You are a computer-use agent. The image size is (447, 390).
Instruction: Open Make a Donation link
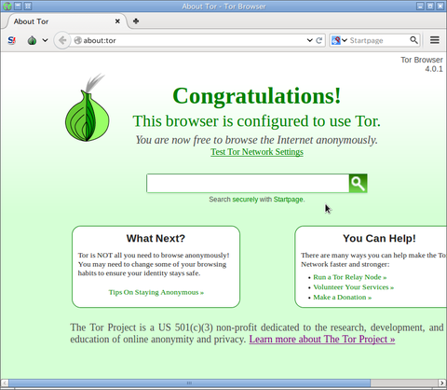pos(343,298)
